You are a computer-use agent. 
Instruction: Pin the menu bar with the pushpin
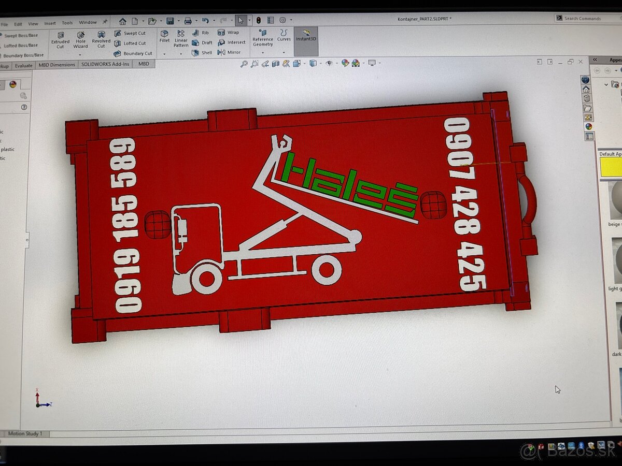(105, 22)
